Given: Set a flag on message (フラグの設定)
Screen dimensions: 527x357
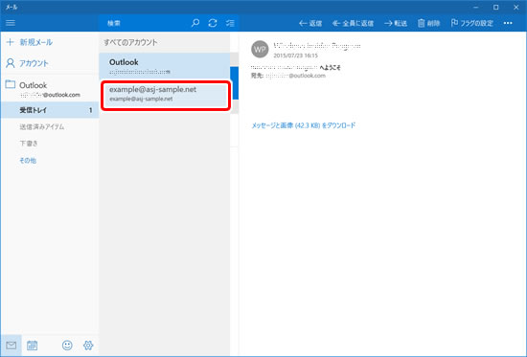Looking at the screenshot, I should tap(471, 23).
